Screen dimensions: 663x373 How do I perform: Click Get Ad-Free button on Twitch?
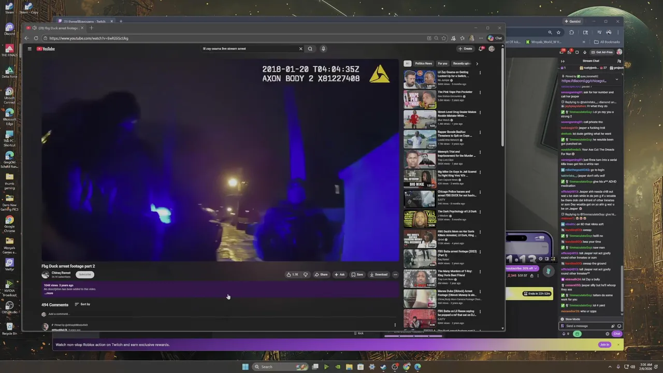[x=602, y=52]
